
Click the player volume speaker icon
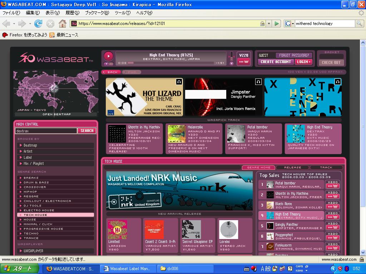(232, 64)
